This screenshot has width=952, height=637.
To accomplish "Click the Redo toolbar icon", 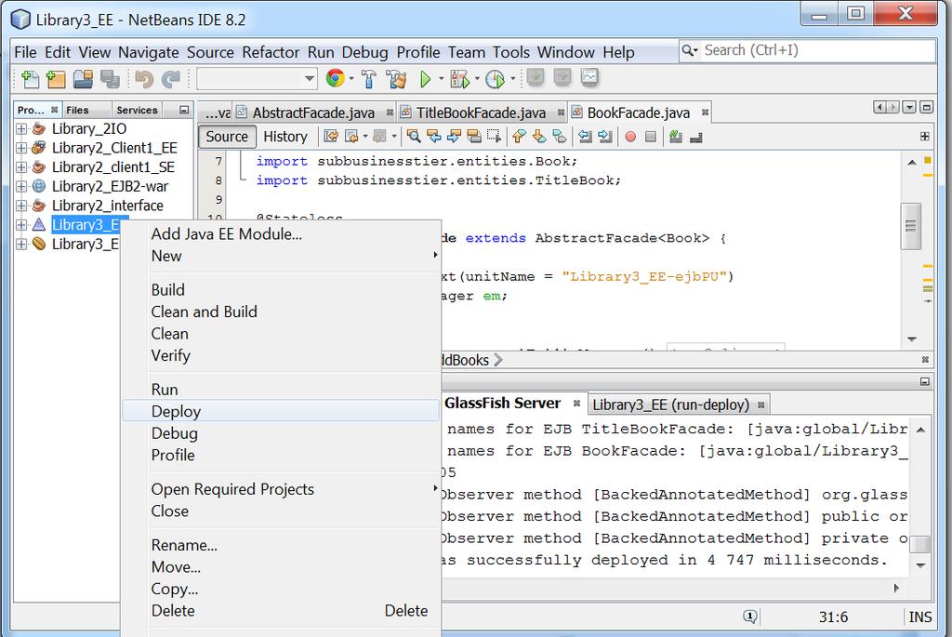I will [171, 79].
